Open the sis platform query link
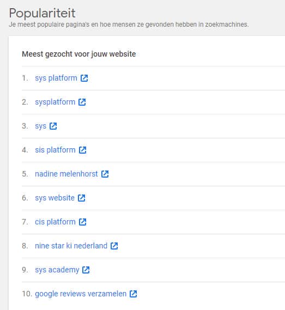This screenshot has width=285, height=310. [55, 150]
